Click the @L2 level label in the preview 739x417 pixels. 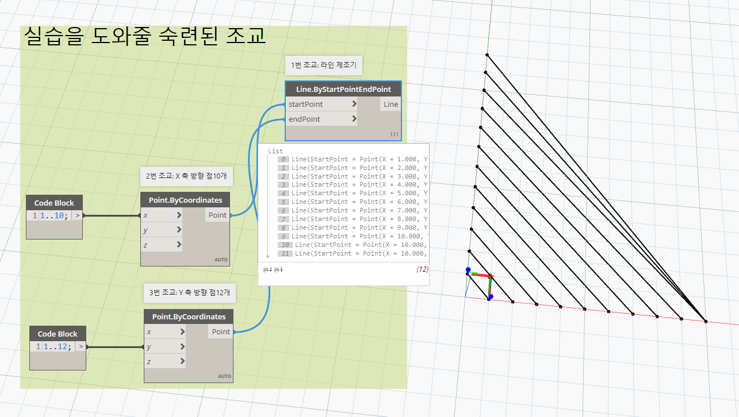267,269
